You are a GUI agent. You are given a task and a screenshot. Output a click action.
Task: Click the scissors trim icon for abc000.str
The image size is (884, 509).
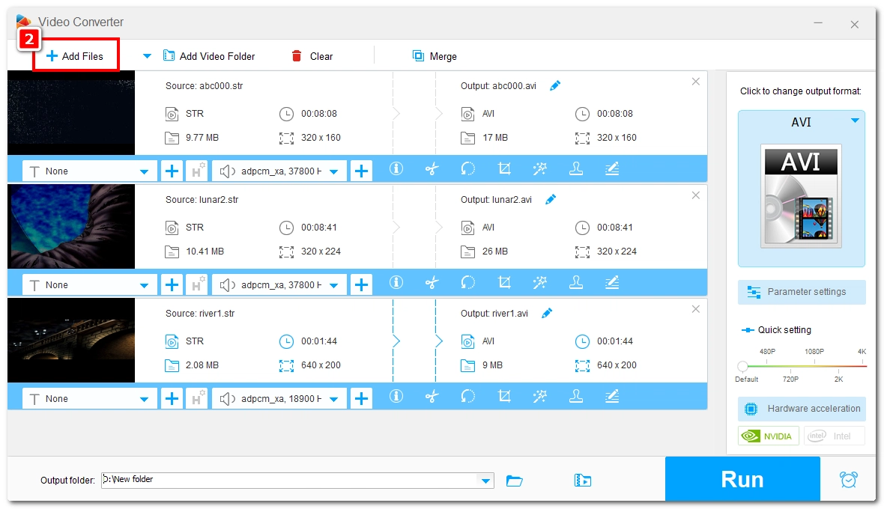tap(432, 169)
